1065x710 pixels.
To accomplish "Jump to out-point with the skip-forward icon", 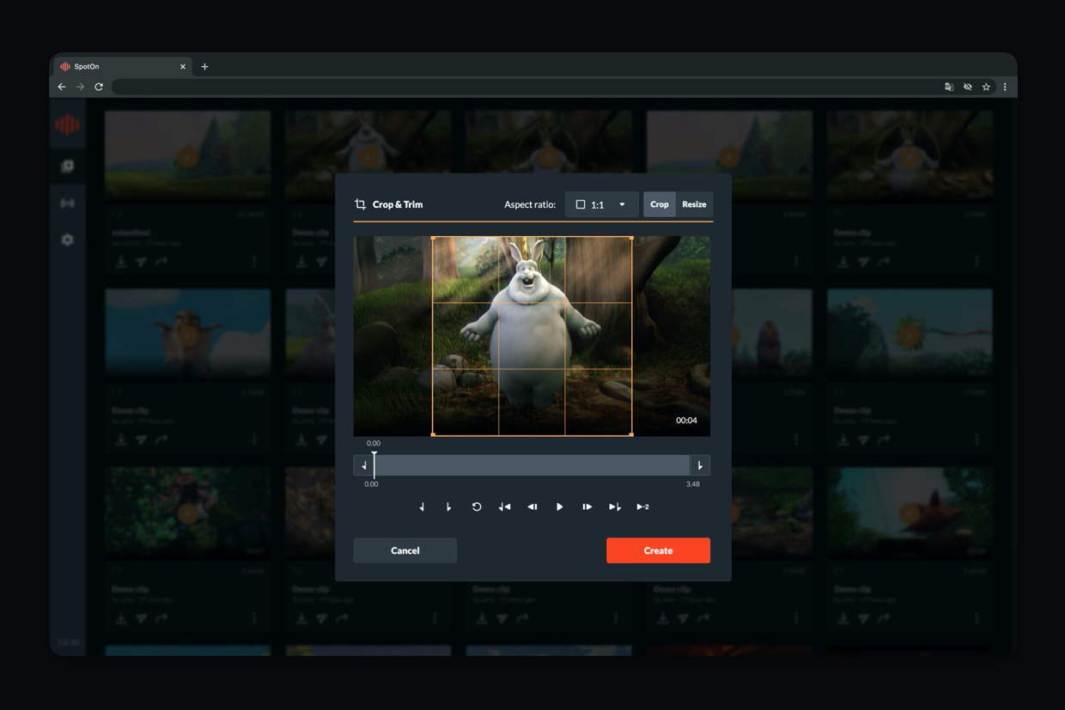I will coord(614,507).
